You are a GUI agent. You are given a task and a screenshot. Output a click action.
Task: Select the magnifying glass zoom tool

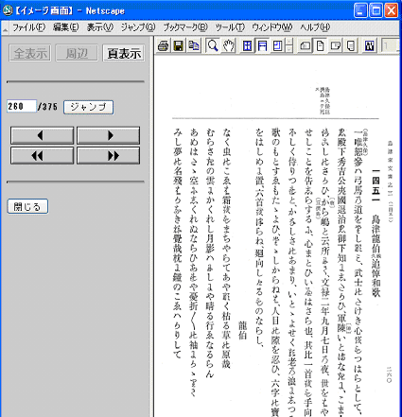[x=213, y=46]
